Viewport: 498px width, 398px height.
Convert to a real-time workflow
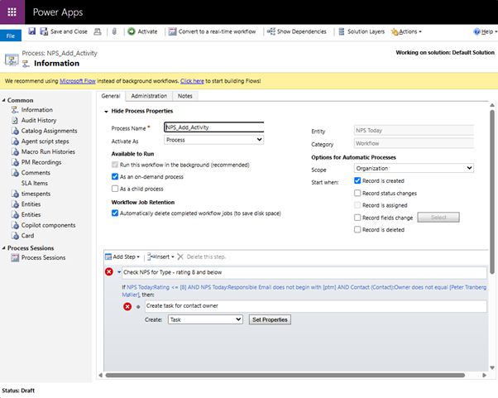[212, 31]
